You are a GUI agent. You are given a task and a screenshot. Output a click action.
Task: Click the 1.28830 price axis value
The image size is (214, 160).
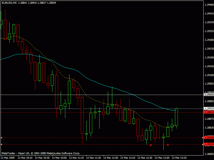pos(209,128)
